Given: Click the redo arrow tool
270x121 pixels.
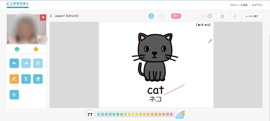Looking at the screenshot, I should [x=26, y=63].
